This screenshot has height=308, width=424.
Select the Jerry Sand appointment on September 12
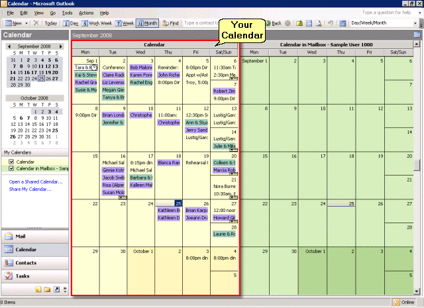196,130
